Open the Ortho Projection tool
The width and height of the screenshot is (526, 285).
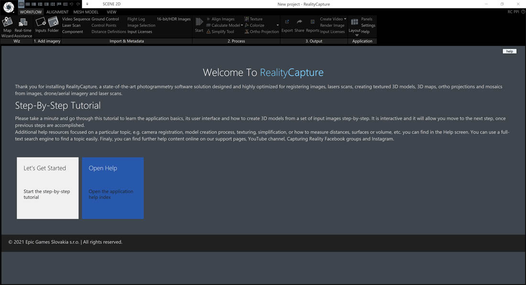point(262,32)
